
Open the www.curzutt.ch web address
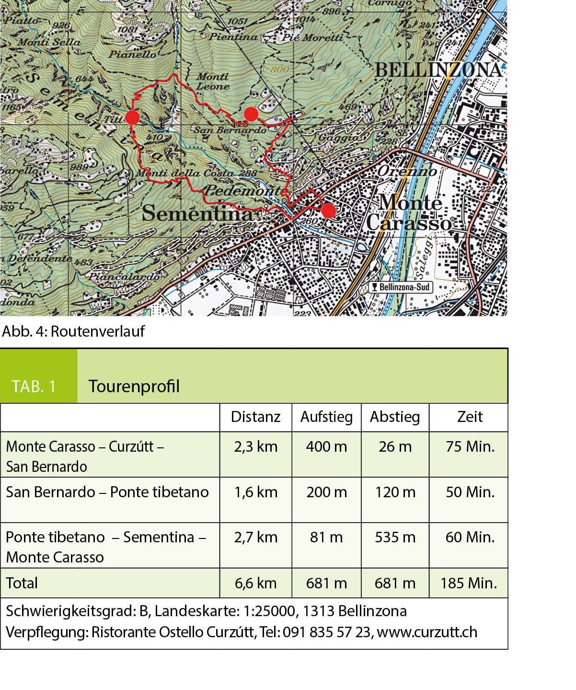pyautogui.click(x=427, y=632)
